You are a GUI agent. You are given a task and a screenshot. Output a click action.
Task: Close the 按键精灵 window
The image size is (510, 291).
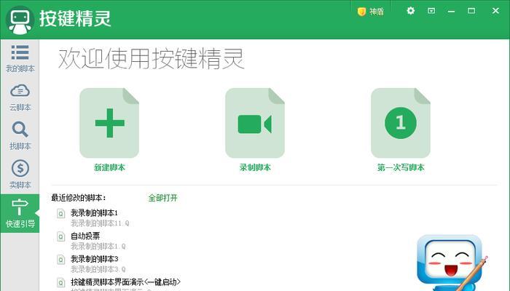[x=495, y=11]
